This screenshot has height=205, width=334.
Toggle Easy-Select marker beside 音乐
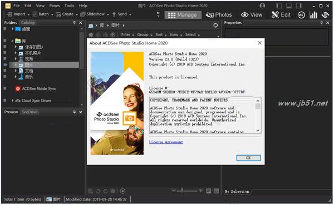tap(4, 77)
